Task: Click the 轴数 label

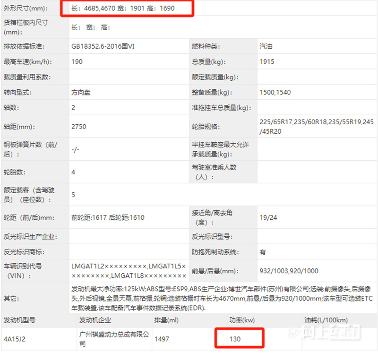Action: [x=11, y=108]
